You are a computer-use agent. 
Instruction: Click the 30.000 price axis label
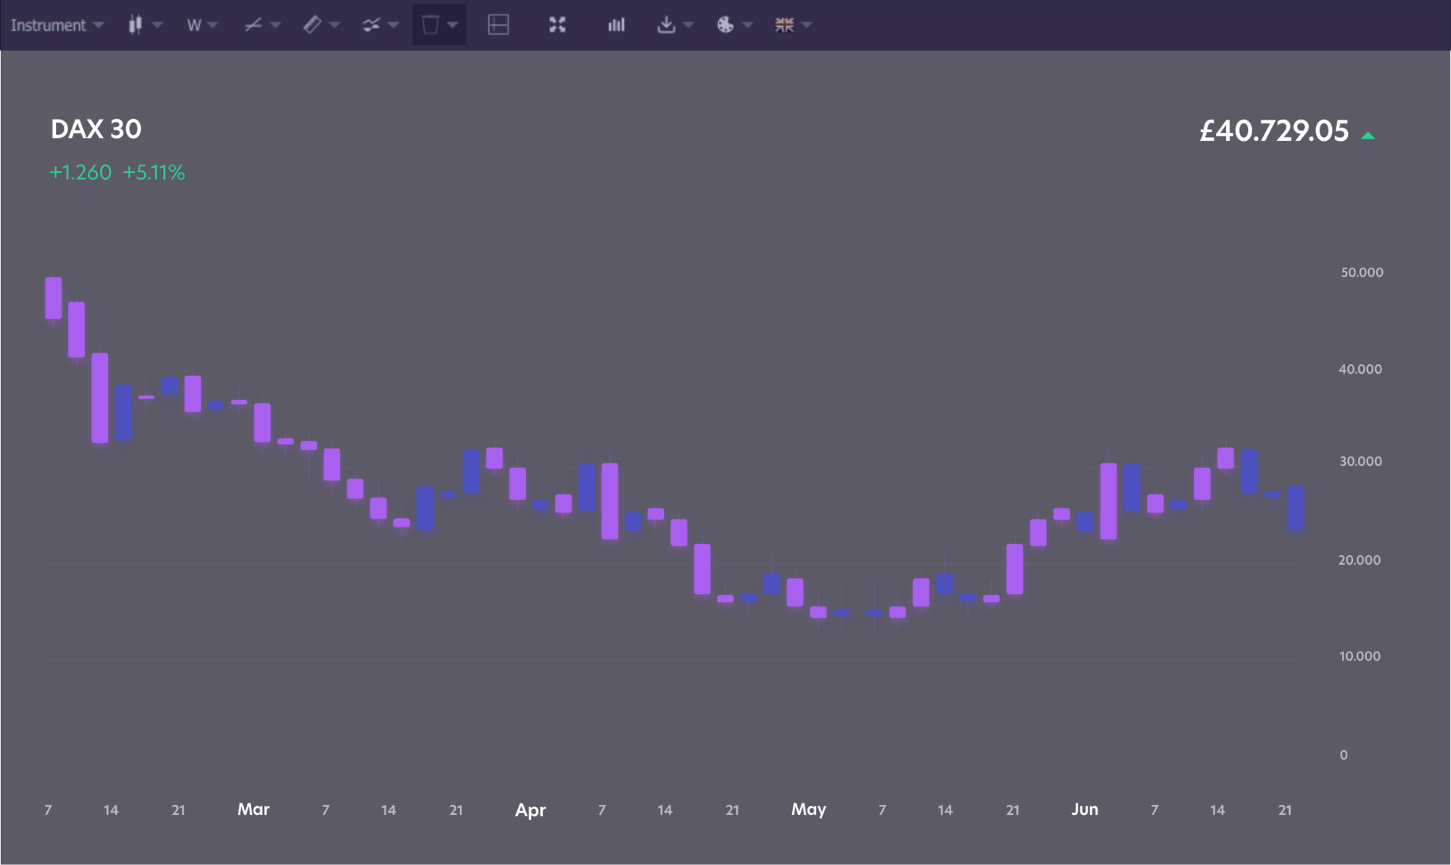[1360, 461]
